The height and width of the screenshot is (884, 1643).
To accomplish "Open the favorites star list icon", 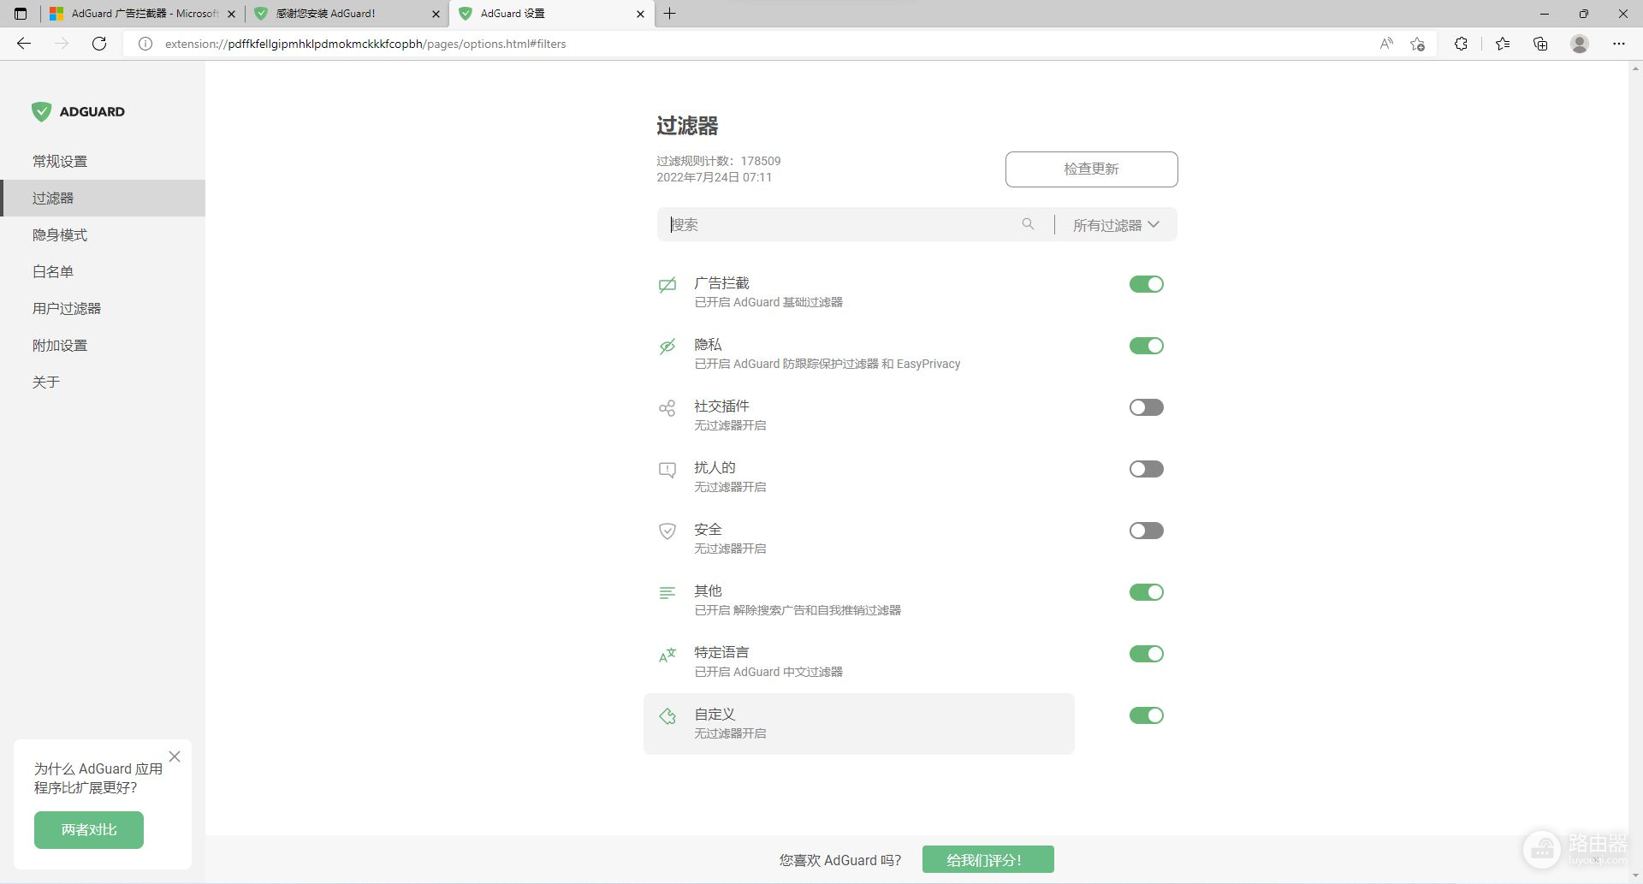I will (x=1503, y=44).
